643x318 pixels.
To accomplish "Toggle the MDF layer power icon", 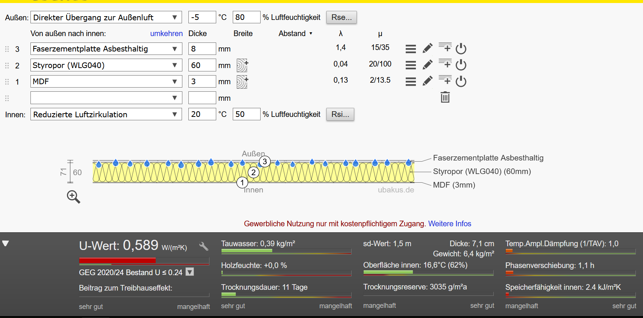I will tap(461, 81).
